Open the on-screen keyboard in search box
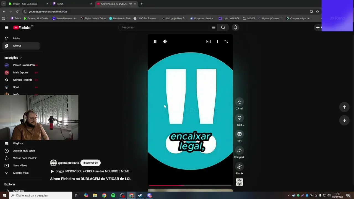Image resolution: width=354 pixels, height=199 pixels. pyautogui.click(x=214, y=27)
